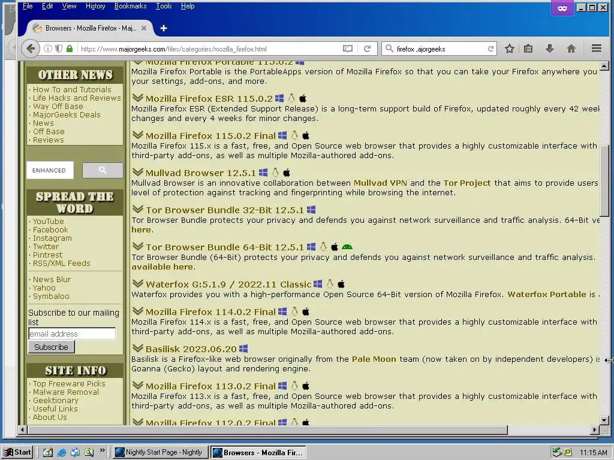Click the tracking protection shield icon
Viewport: 614px width, 460px height.
click(x=59, y=49)
